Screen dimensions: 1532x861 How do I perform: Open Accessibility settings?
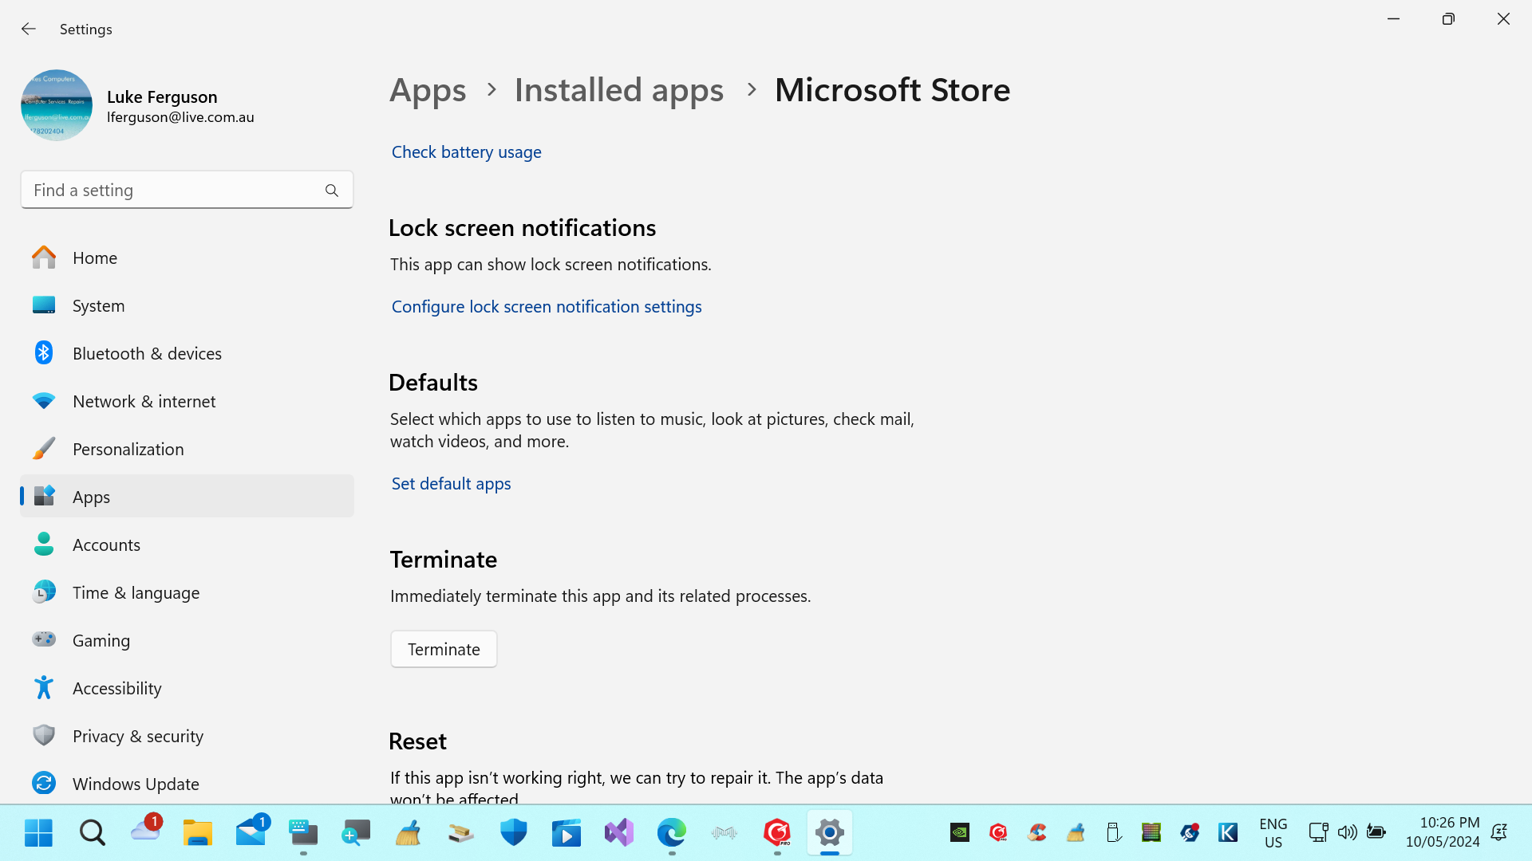click(187, 688)
